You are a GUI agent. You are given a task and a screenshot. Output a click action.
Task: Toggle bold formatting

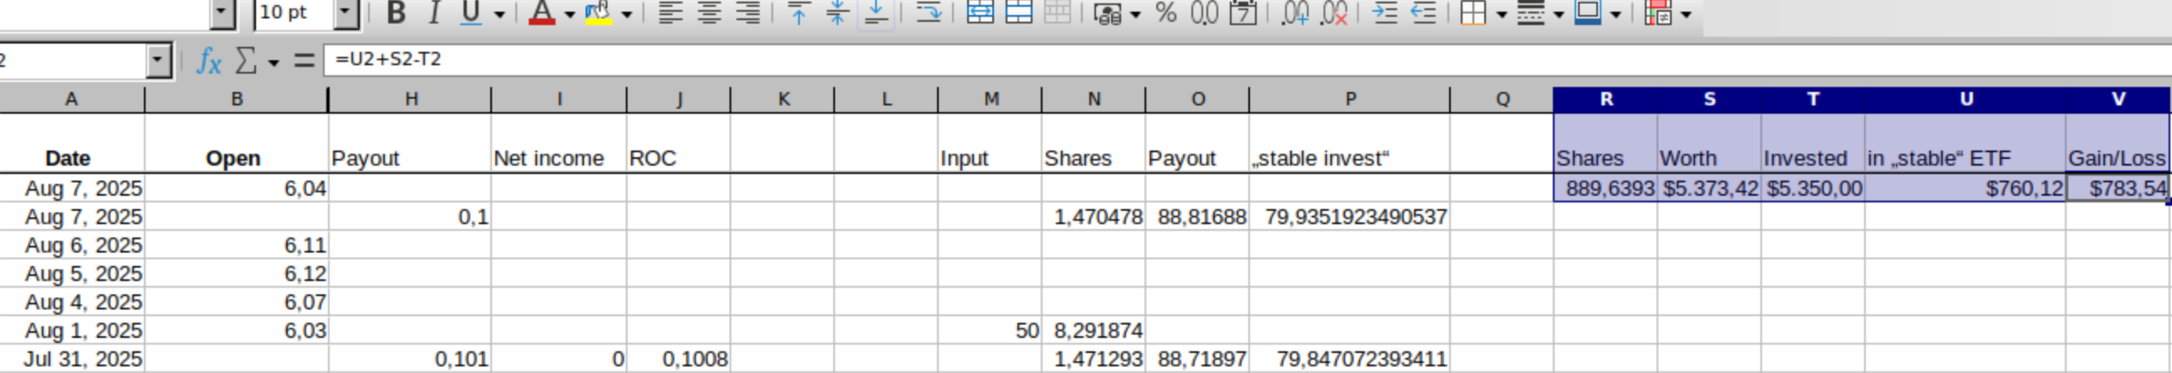[397, 13]
